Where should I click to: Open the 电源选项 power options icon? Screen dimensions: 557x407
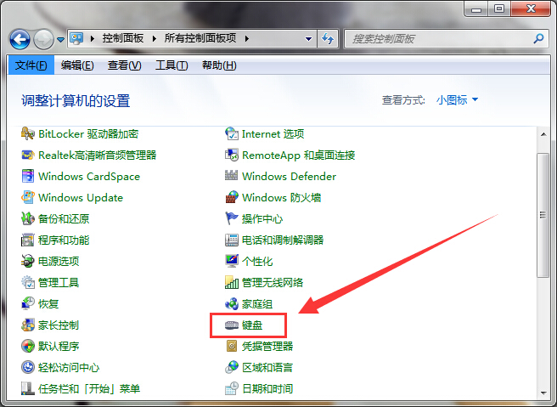[x=29, y=261]
